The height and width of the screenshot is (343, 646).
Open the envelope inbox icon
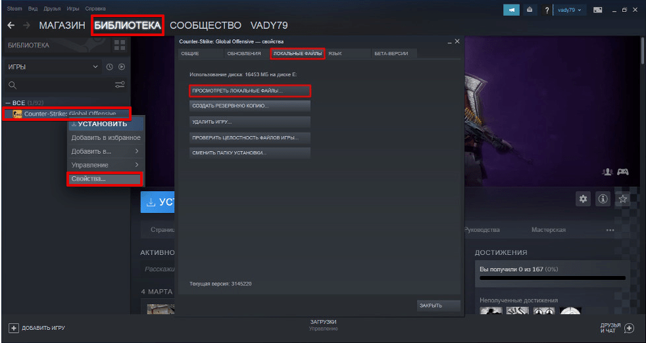[x=530, y=10]
